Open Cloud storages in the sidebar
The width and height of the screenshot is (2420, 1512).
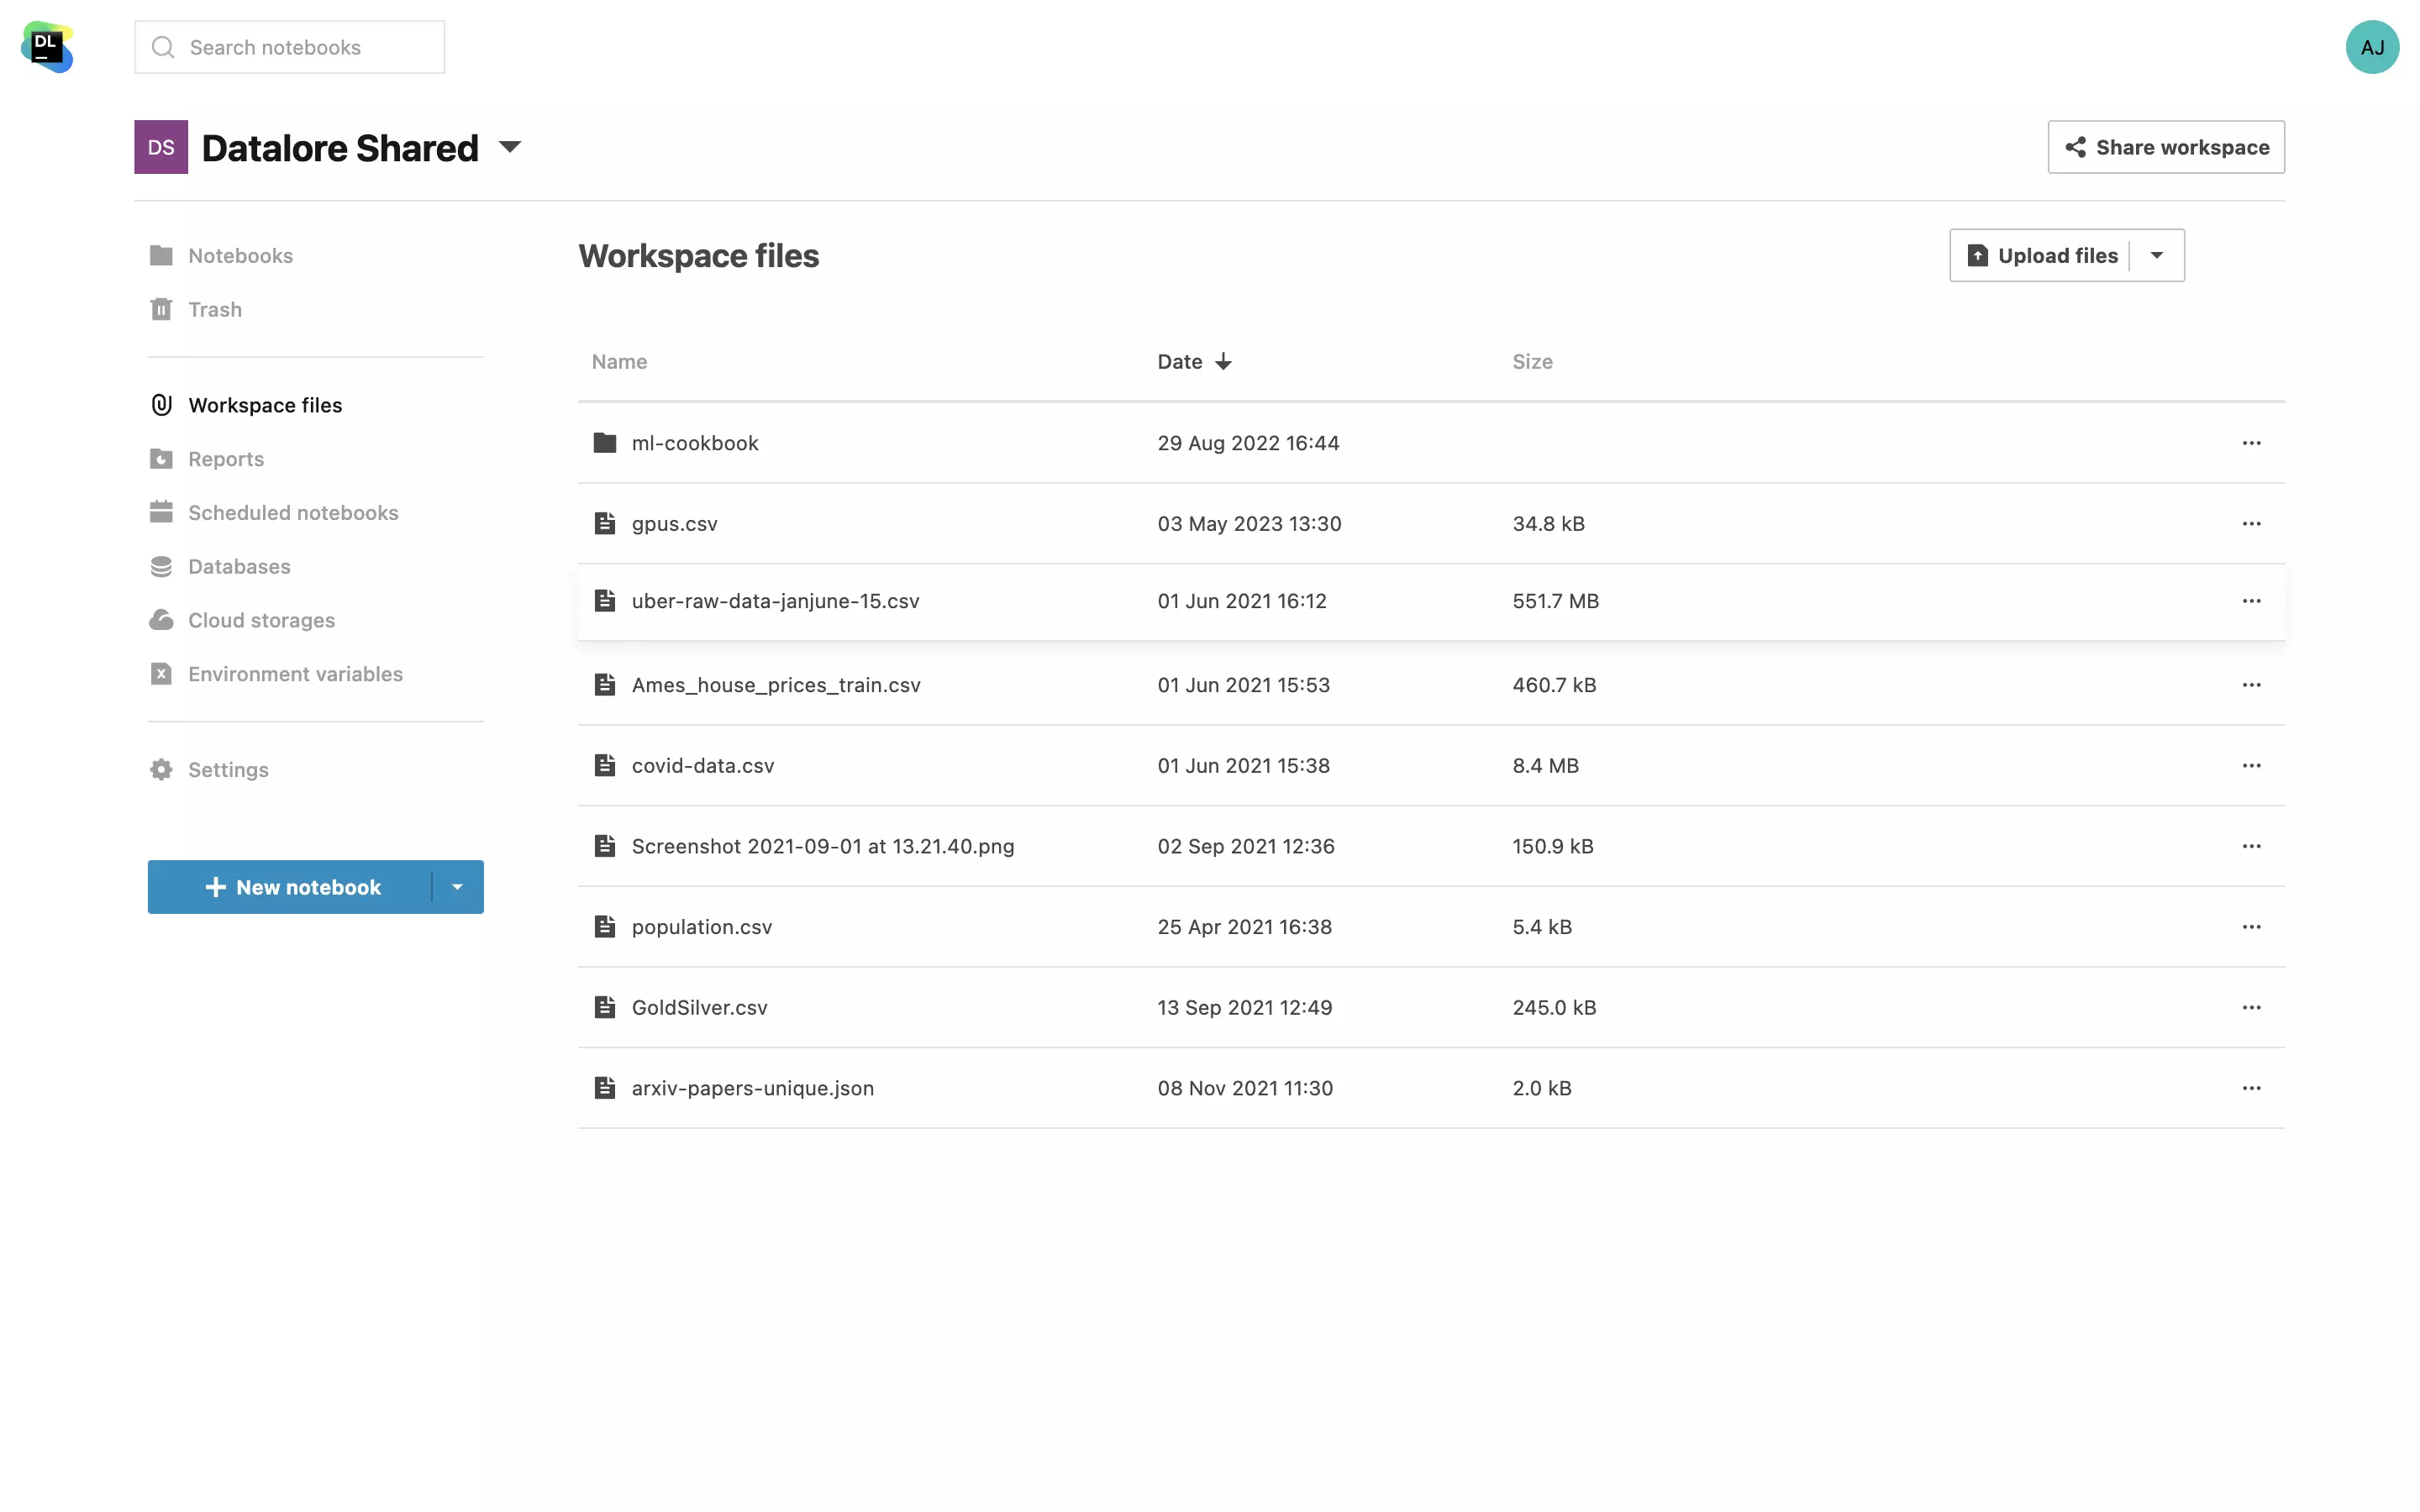(261, 620)
